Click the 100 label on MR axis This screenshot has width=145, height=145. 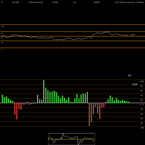(142, 81)
